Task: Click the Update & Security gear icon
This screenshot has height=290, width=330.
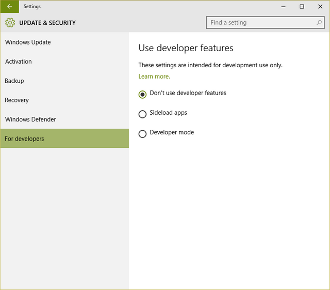Action: (10, 23)
